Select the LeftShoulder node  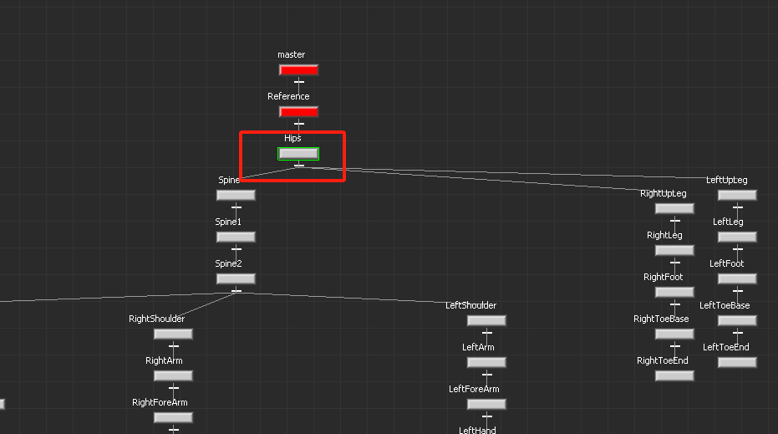click(486, 320)
